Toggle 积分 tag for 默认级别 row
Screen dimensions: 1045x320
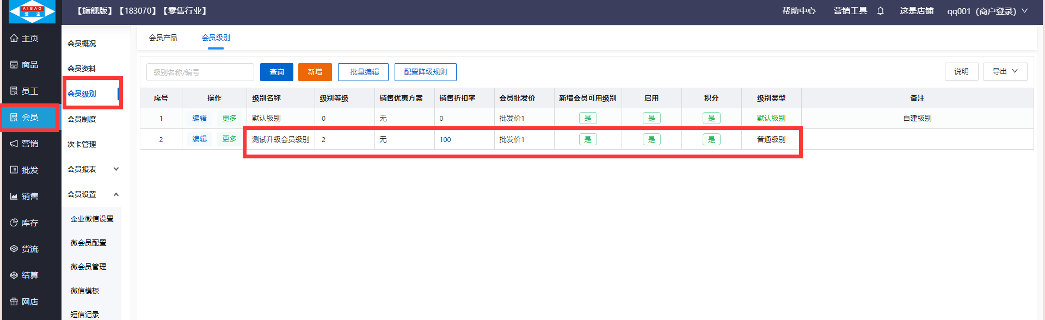[x=711, y=118]
